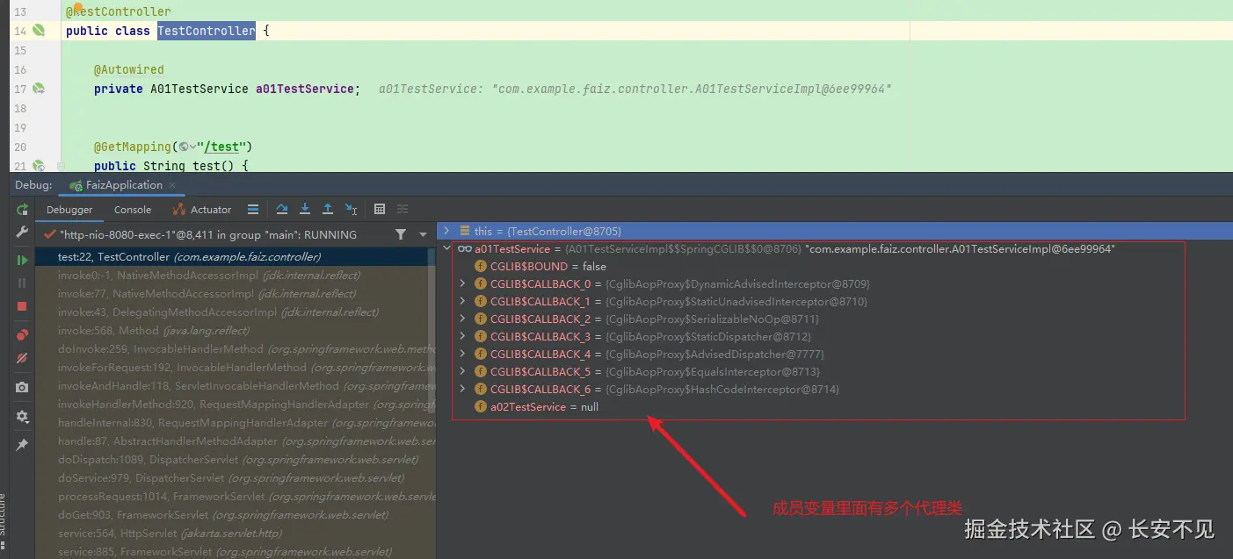Click the "/test" mapping link
This screenshot has width=1233, height=559.
[221, 147]
